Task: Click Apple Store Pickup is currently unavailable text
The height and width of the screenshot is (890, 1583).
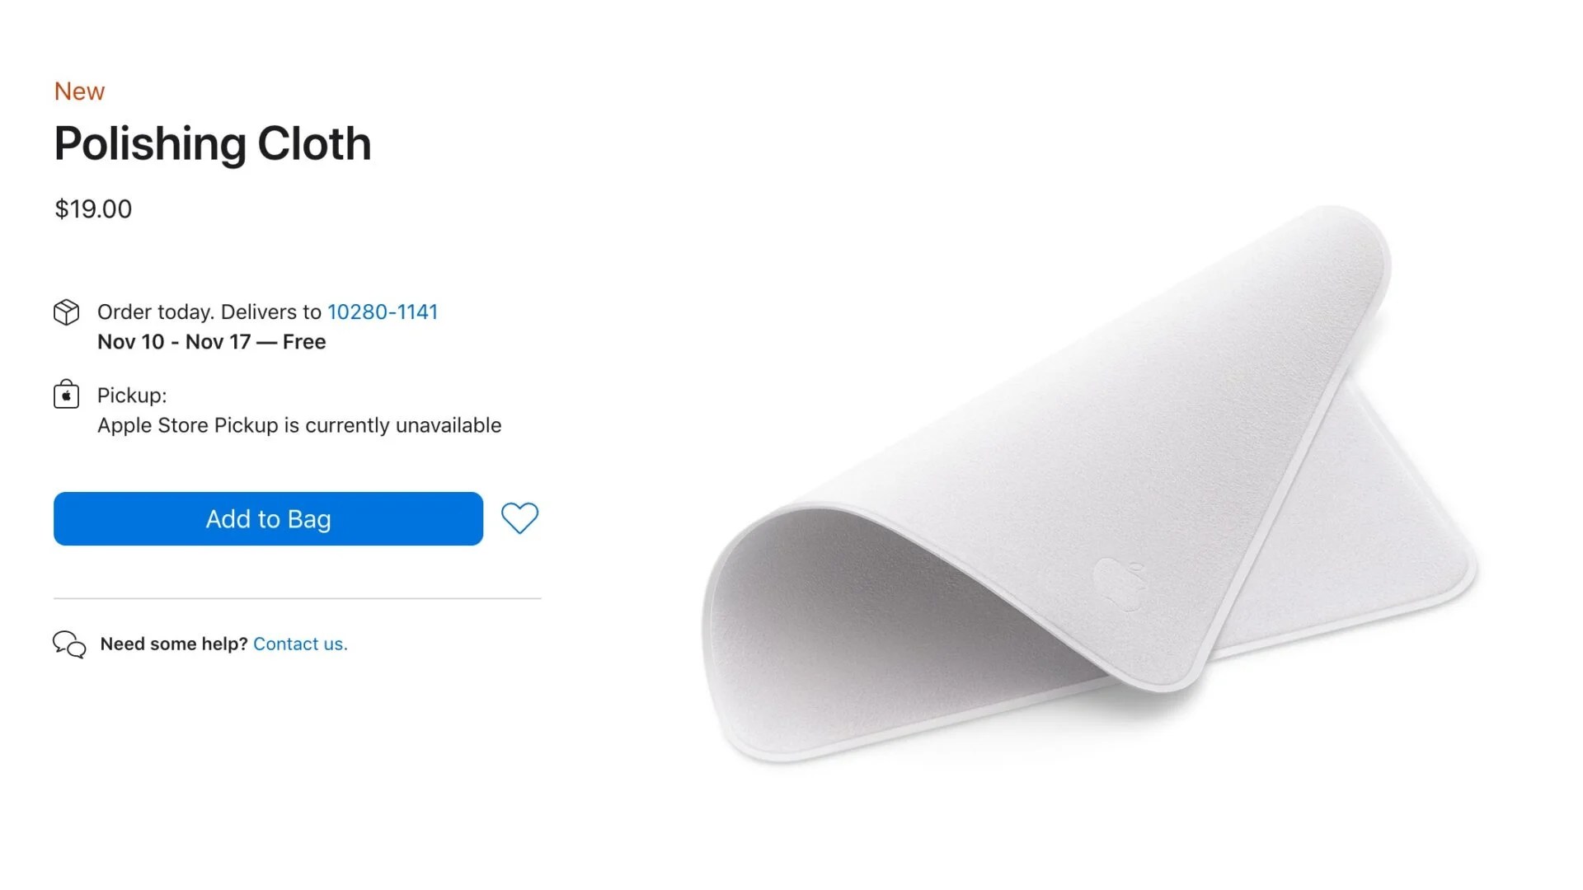Action: pos(299,425)
